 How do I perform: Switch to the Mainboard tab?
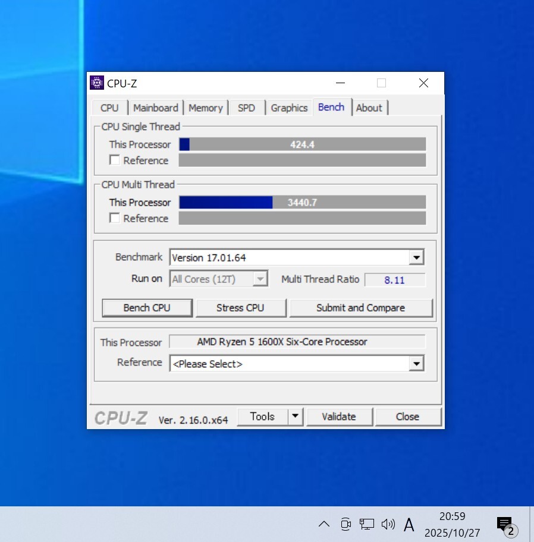point(155,108)
